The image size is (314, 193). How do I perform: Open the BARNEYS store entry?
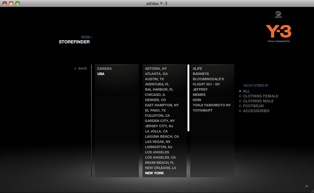tap(201, 74)
